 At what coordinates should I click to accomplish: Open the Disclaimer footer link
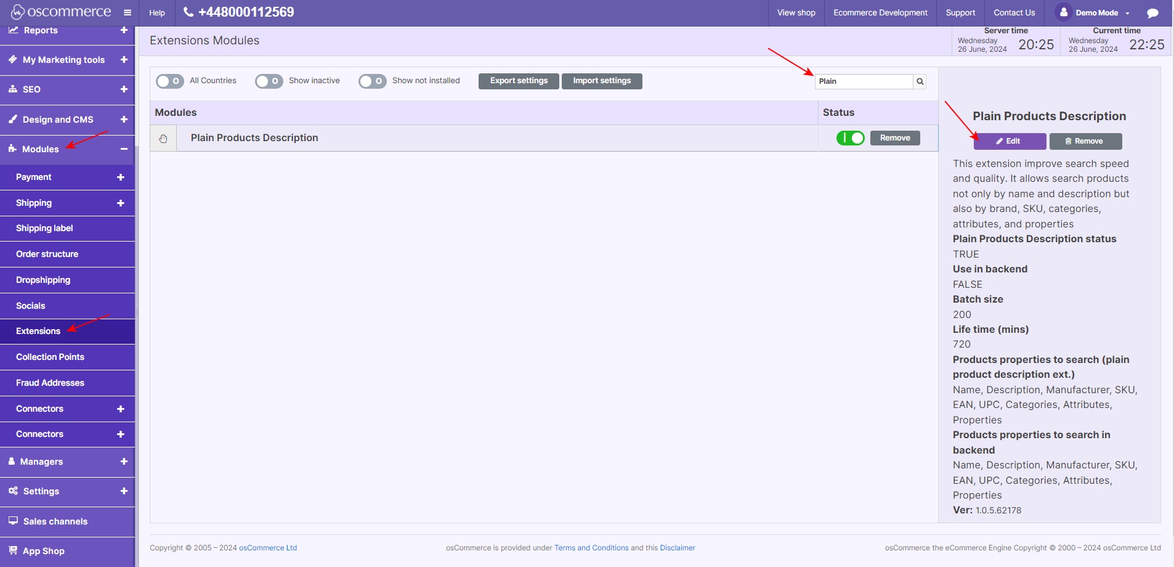point(678,548)
